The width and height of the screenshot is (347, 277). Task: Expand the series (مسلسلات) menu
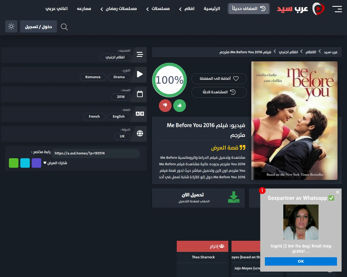point(158,9)
